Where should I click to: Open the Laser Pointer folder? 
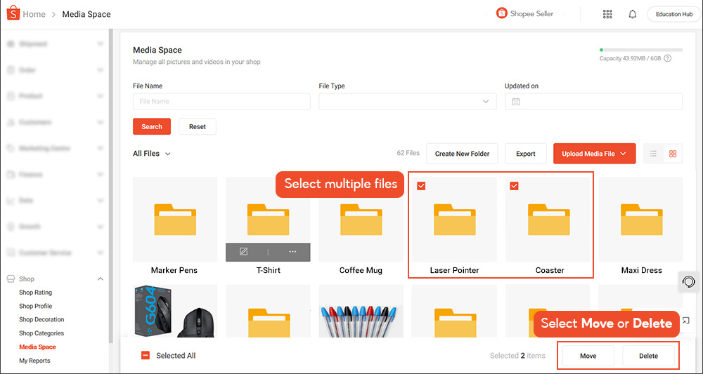click(454, 219)
